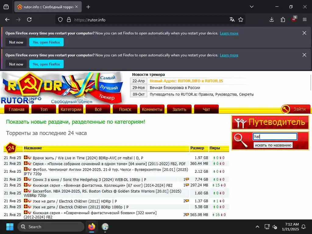Open news link Вечная блокировка в России
Screen dimensions: 312x234
coord(175,87)
